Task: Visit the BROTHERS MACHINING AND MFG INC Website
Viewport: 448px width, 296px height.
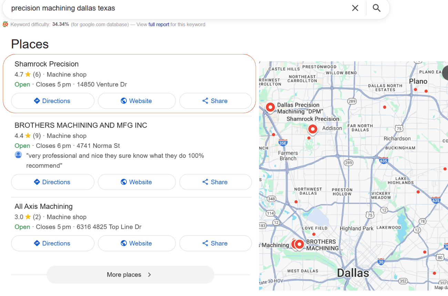Action: click(137, 182)
